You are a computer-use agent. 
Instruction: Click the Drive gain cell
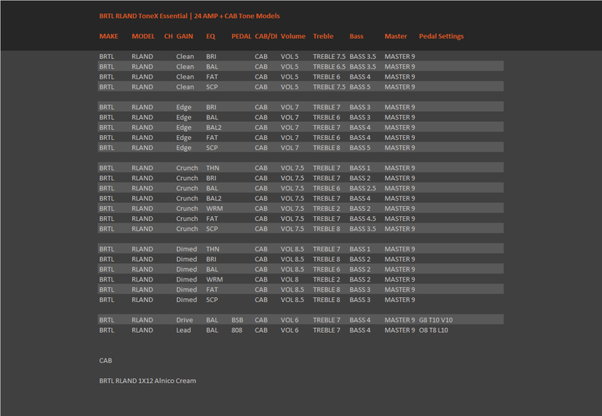click(x=185, y=320)
